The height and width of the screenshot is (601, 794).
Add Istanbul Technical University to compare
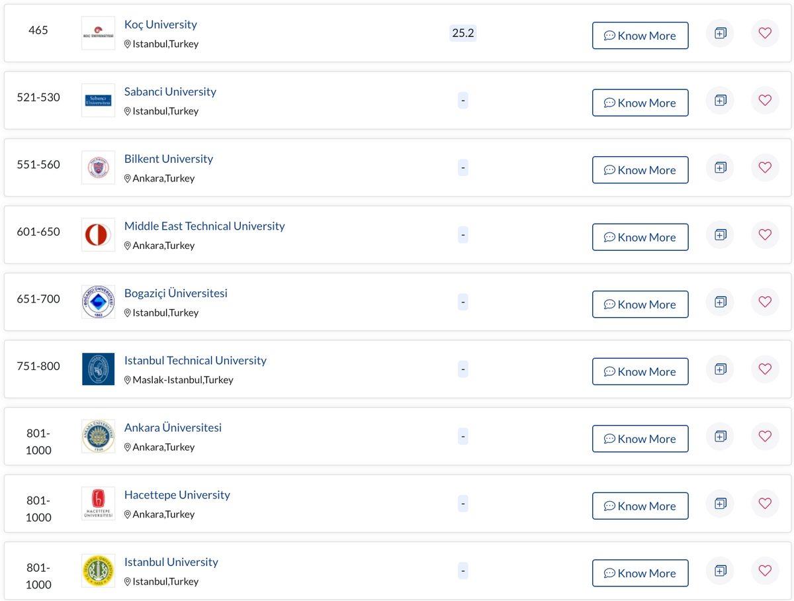coord(720,369)
